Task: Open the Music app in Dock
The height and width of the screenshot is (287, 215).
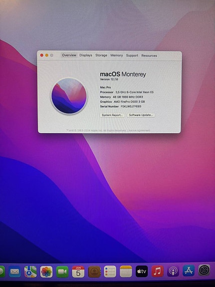Action: tap(157, 271)
